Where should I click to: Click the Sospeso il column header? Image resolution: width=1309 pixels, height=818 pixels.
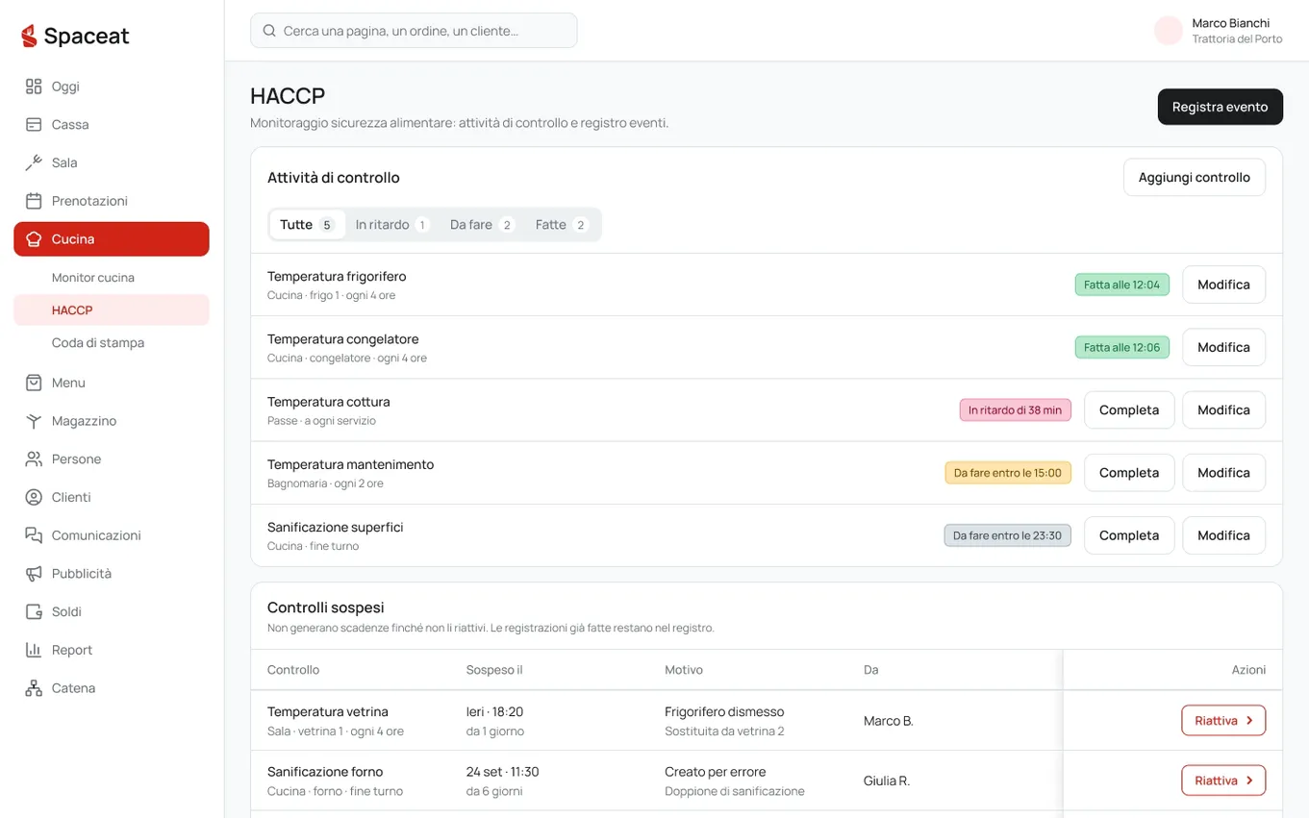(494, 670)
